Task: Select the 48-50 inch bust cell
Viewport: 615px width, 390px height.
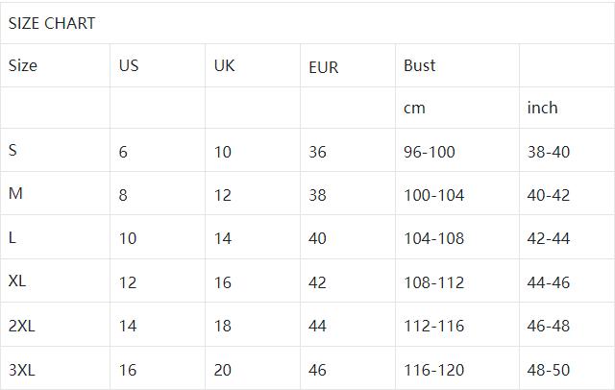Action: point(549,369)
